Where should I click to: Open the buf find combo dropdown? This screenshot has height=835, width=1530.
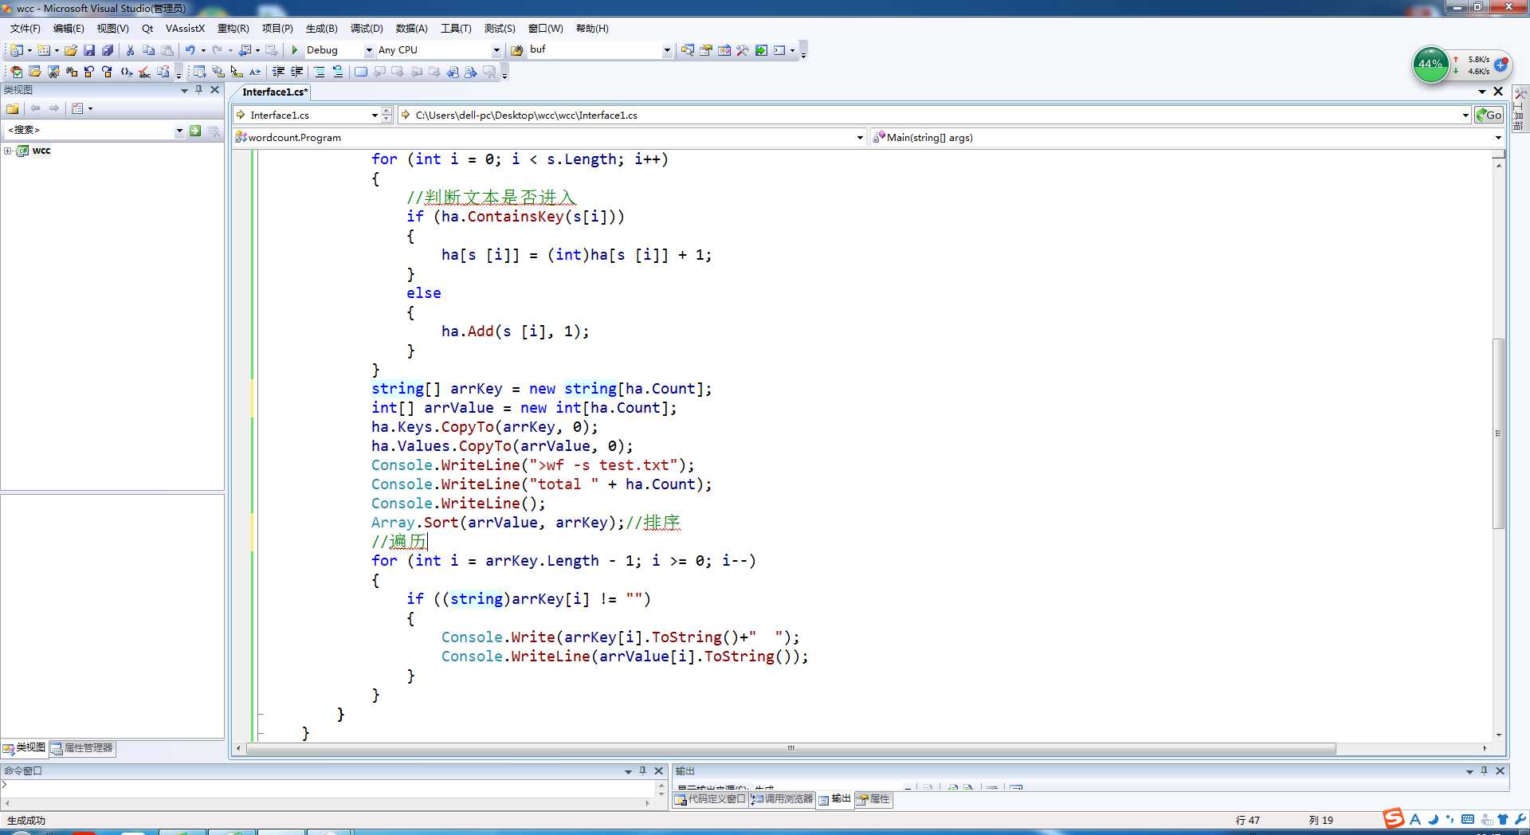coord(667,50)
